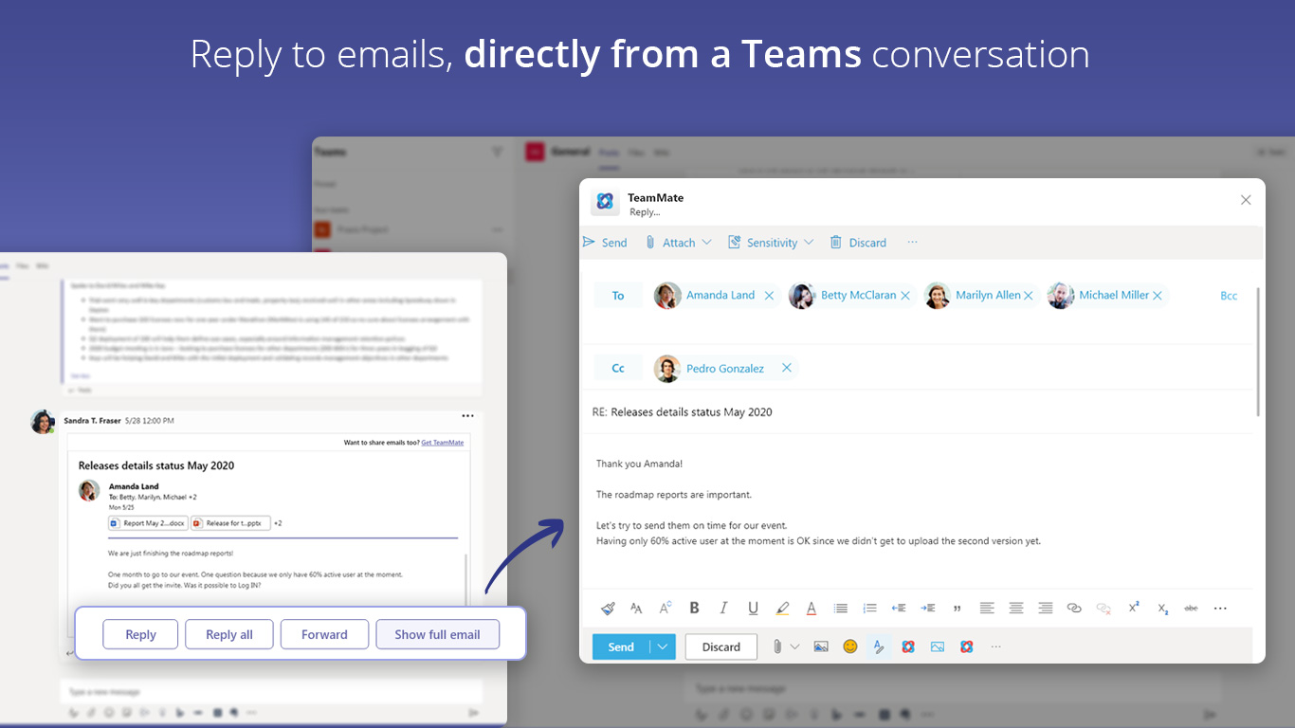The image size is (1295, 728).
Task: Click Sensitivity in the top command bar
Action: pos(763,243)
